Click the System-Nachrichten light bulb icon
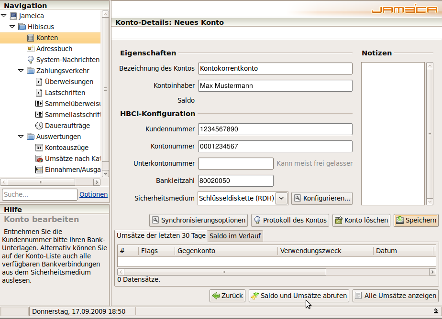 pyautogui.click(x=31, y=60)
